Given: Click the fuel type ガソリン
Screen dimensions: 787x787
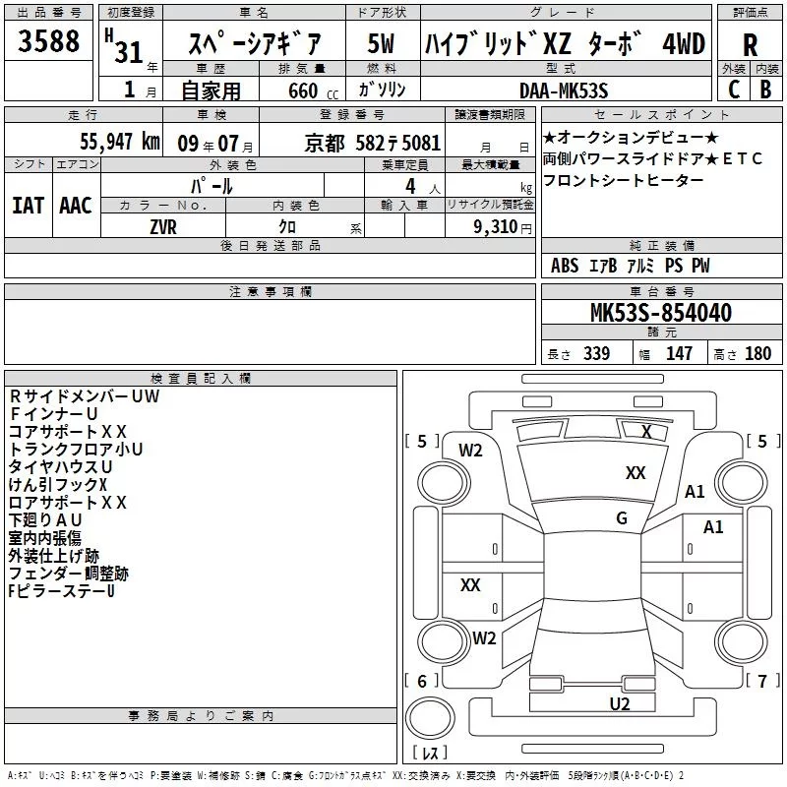Looking at the screenshot, I should tap(382, 90).
